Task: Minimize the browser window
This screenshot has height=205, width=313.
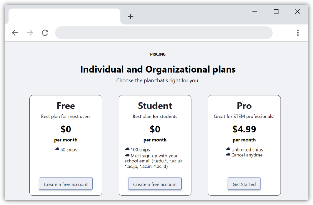Action: (255, 12)
